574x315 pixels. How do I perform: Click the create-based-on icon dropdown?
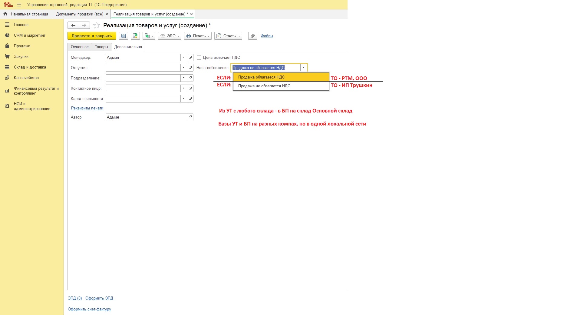pyautogui.click(x=149, y=36)
